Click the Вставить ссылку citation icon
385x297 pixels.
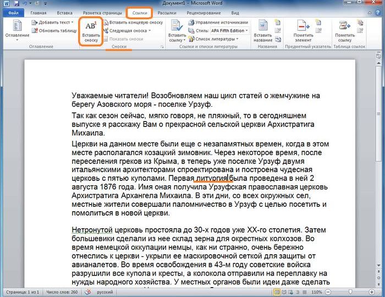pos(177,26)
